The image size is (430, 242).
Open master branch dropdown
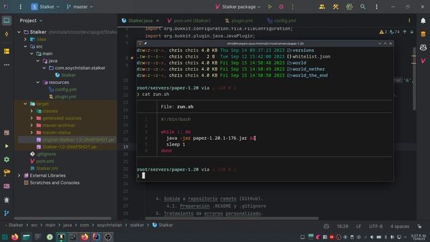click(x=79, y=7)
